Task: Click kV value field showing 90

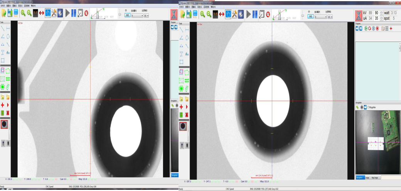Action: click(376, 13)
